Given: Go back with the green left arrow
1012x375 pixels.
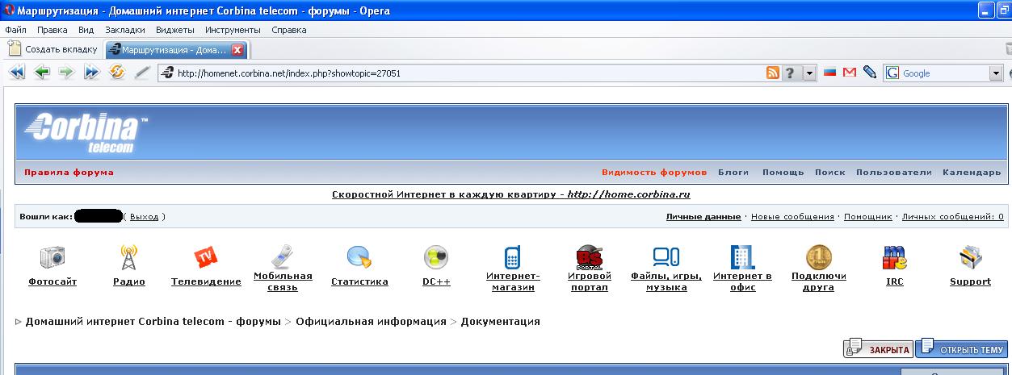Looking at the screenshot, I should 42,73.
